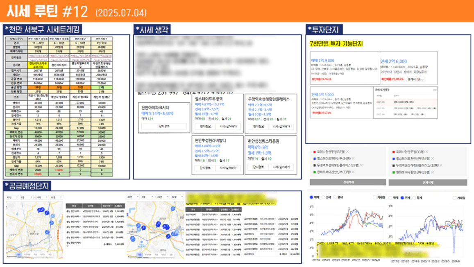
Task: Remove 두정역효성해링턴플레이스 from right chart list
Action: 440,165
